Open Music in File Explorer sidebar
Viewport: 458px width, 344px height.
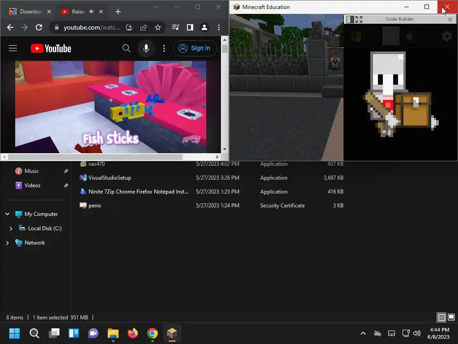tap(32, 171)
